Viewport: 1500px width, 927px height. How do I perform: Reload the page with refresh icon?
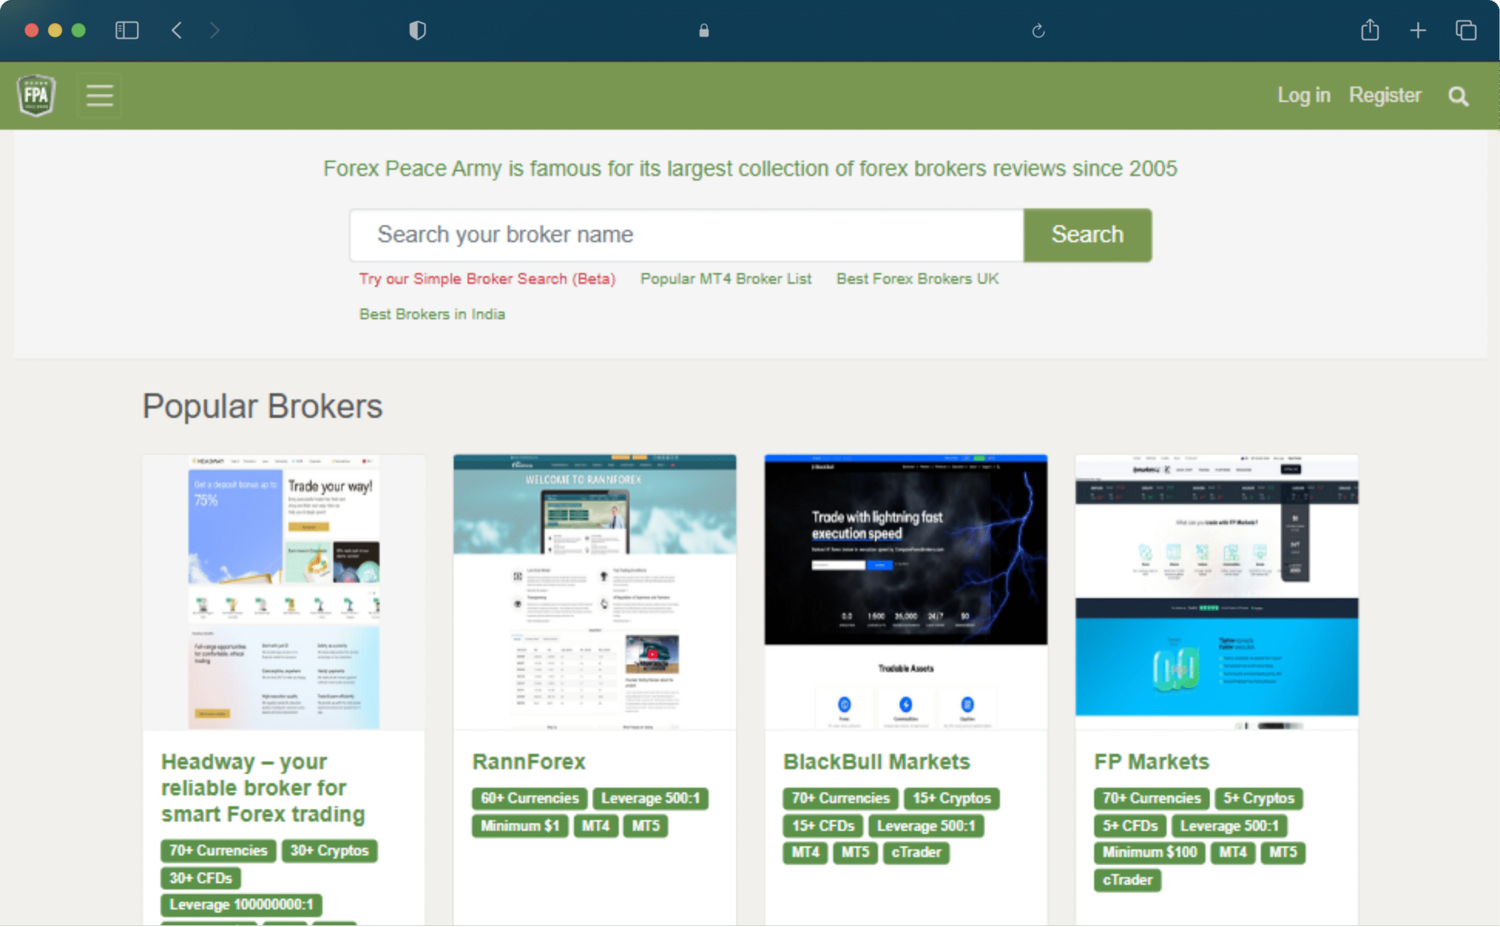(x=1038, y=30)
